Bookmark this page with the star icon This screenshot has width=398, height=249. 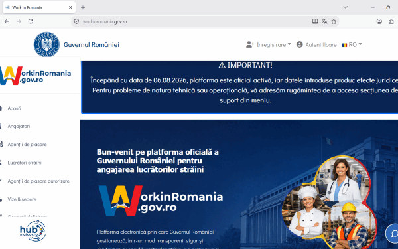pyautogui.click(x=334, y=21)
